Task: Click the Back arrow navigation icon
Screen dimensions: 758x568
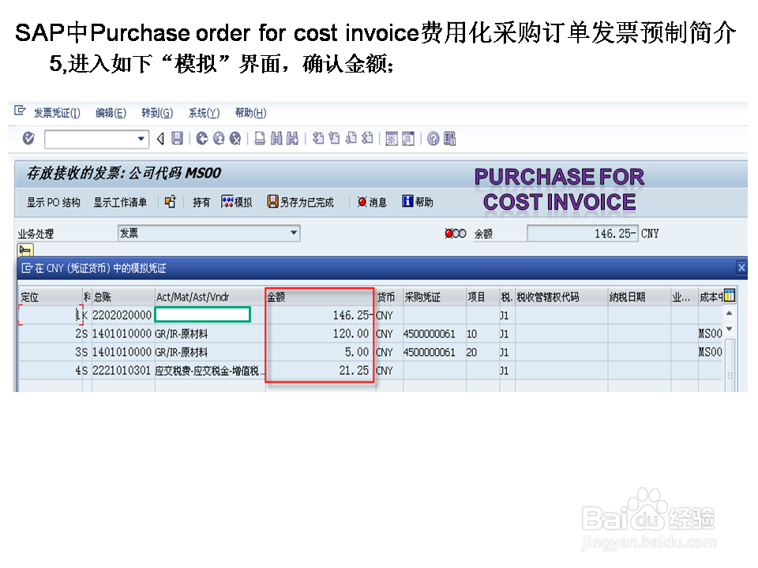Action: click(159, 138)
